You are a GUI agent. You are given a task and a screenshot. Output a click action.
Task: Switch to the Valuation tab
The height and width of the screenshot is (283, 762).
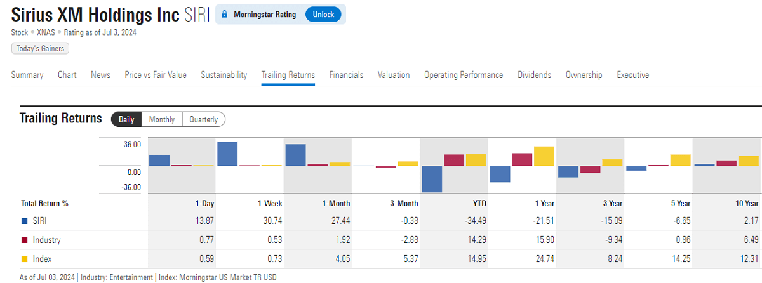[394, 75]
